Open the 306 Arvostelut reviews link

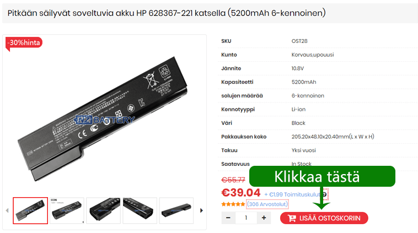coord(267,204)
